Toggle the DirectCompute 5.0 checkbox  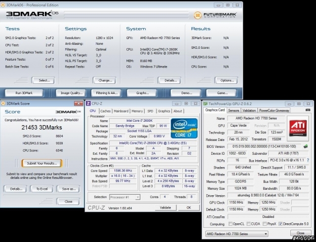280,224
